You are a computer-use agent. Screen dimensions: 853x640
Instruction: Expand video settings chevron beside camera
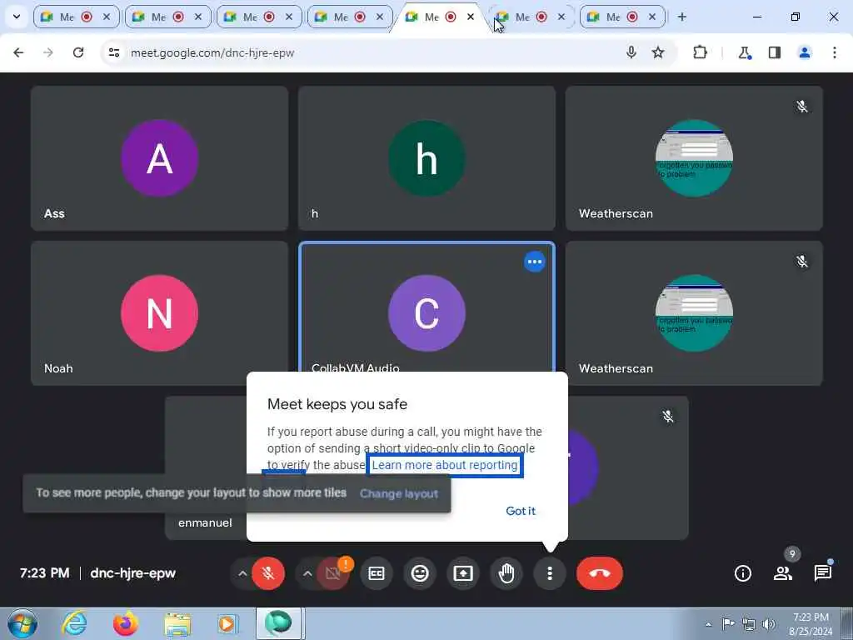(x=307, y=573)
